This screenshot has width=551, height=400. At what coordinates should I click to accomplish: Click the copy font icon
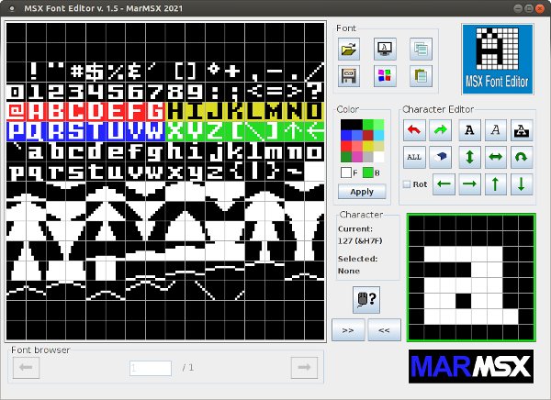pyautogui.click(x=421, y=49)
